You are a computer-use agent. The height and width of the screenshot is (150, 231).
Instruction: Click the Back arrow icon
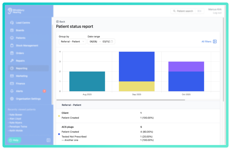(x=57, y=22)
